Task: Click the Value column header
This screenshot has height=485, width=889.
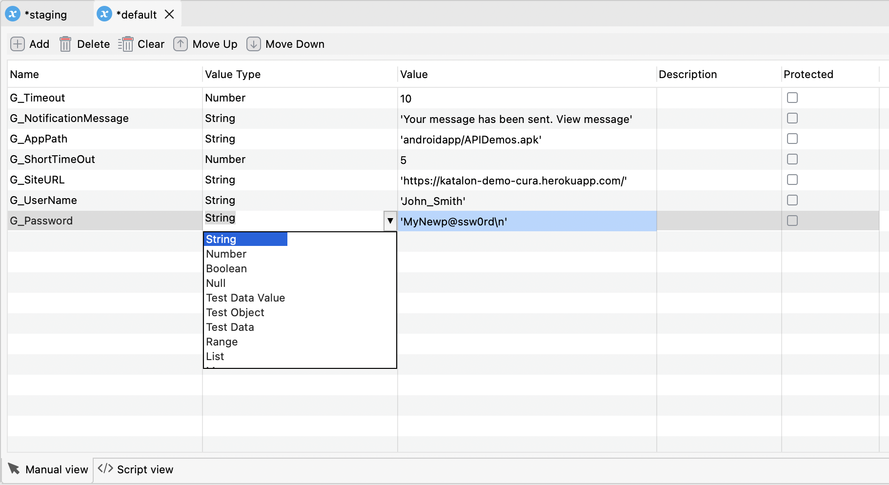Action: [x=527, y=74]
